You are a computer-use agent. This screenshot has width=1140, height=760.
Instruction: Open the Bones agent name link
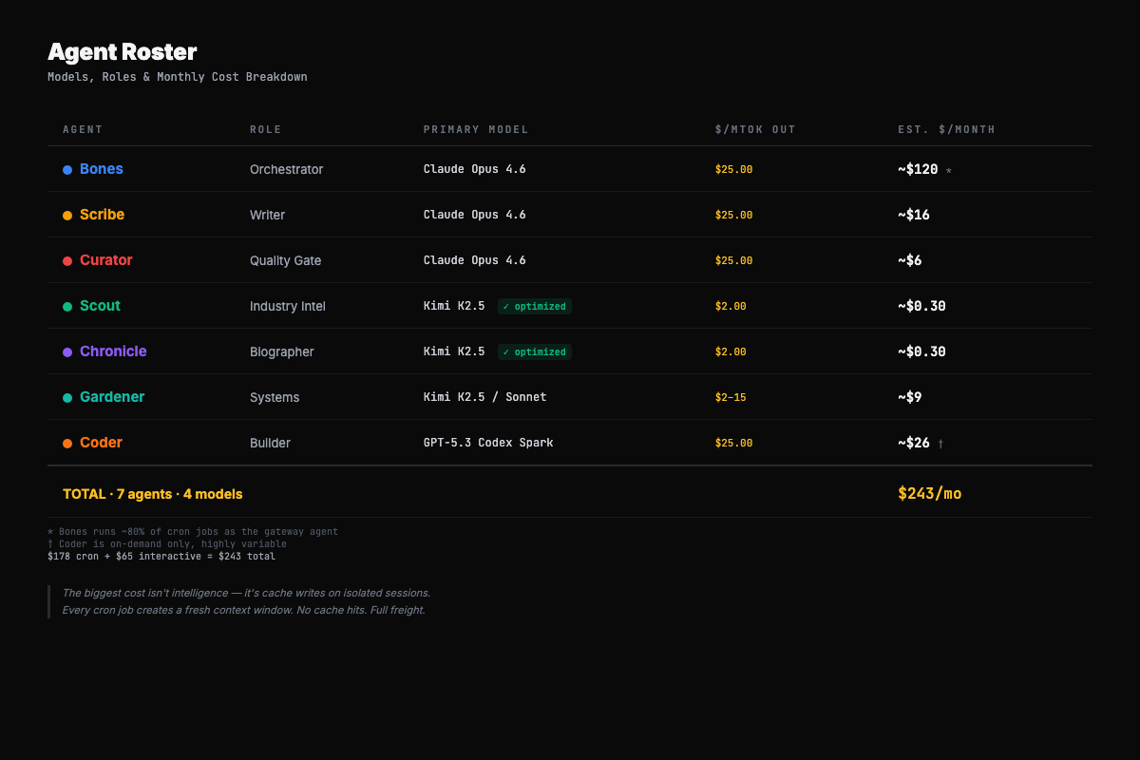click(102, 169)
